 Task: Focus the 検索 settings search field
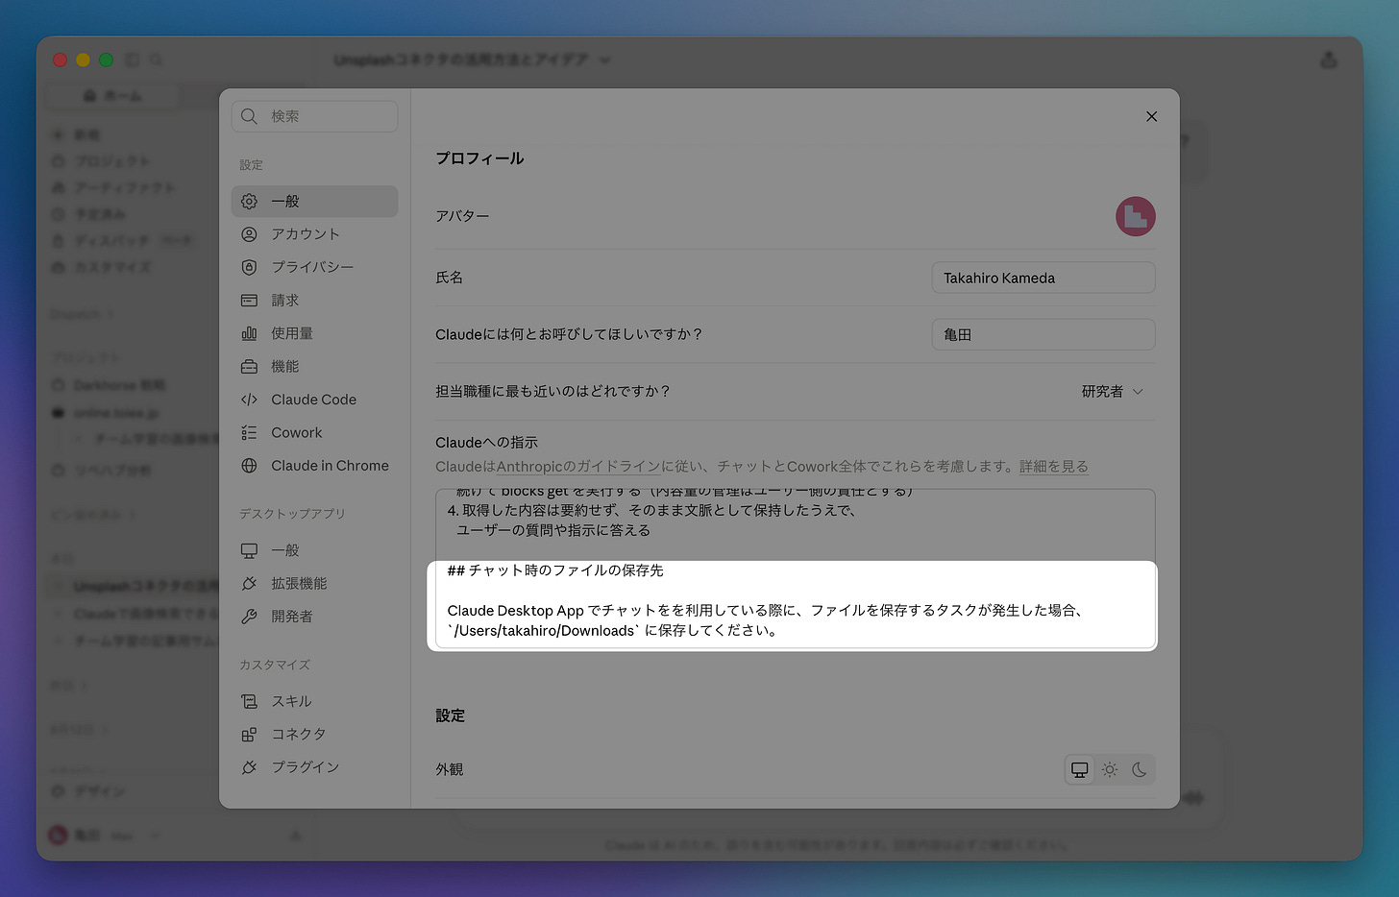(314, 116)
